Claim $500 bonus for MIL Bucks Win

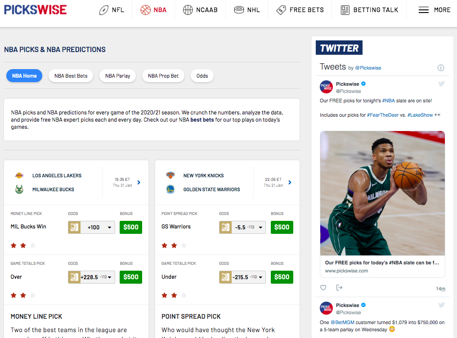click(131, 228)
